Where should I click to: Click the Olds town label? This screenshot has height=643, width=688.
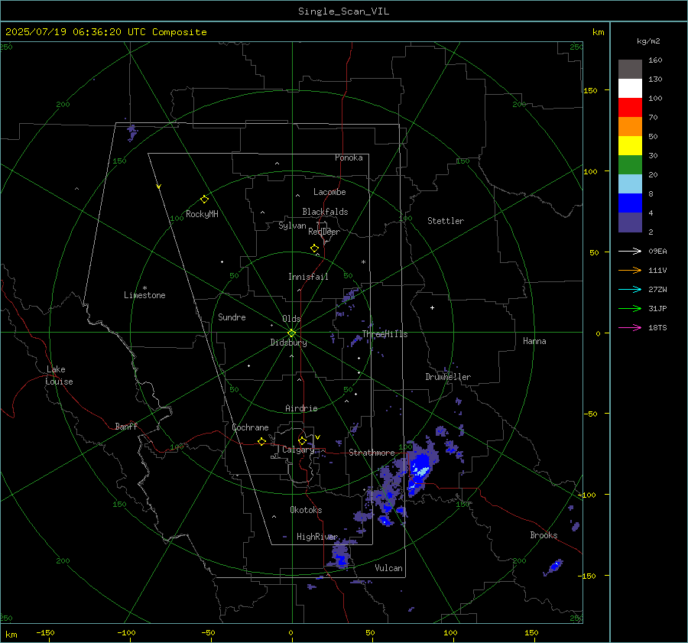291,319
